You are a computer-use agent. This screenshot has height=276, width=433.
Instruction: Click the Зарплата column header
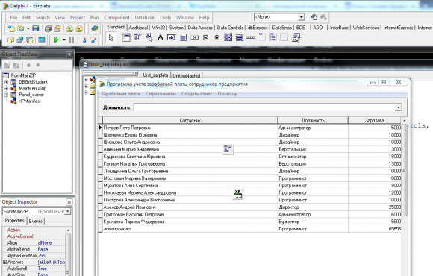coord(375,120)
